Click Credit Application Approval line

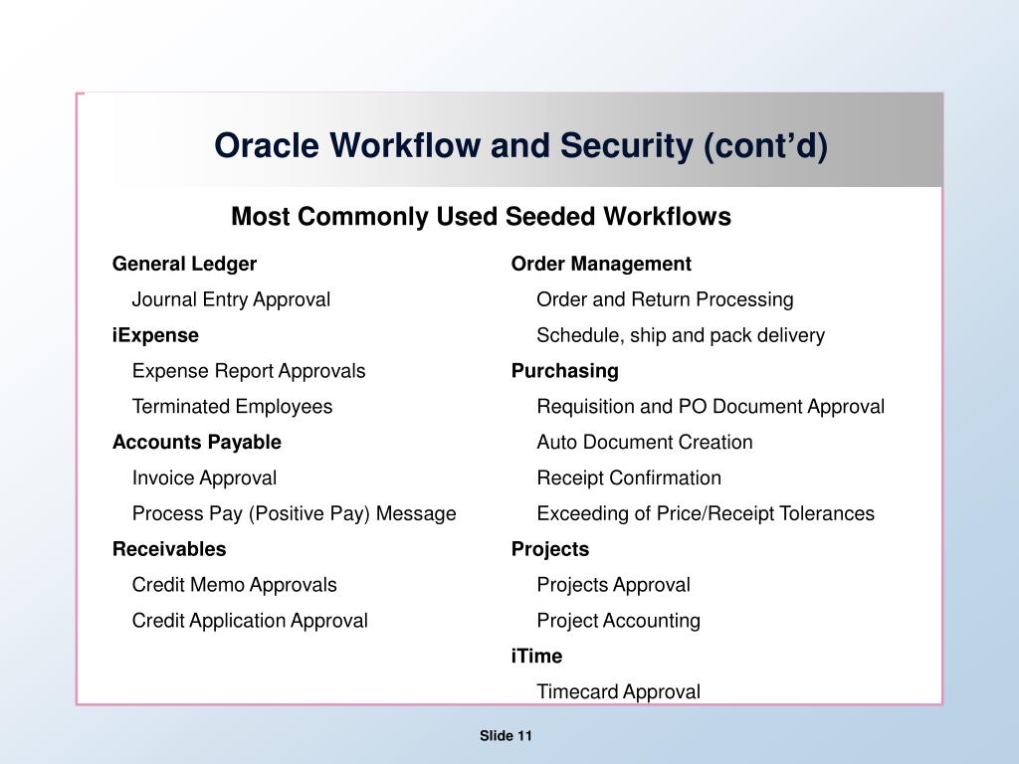tap(250, 621)
